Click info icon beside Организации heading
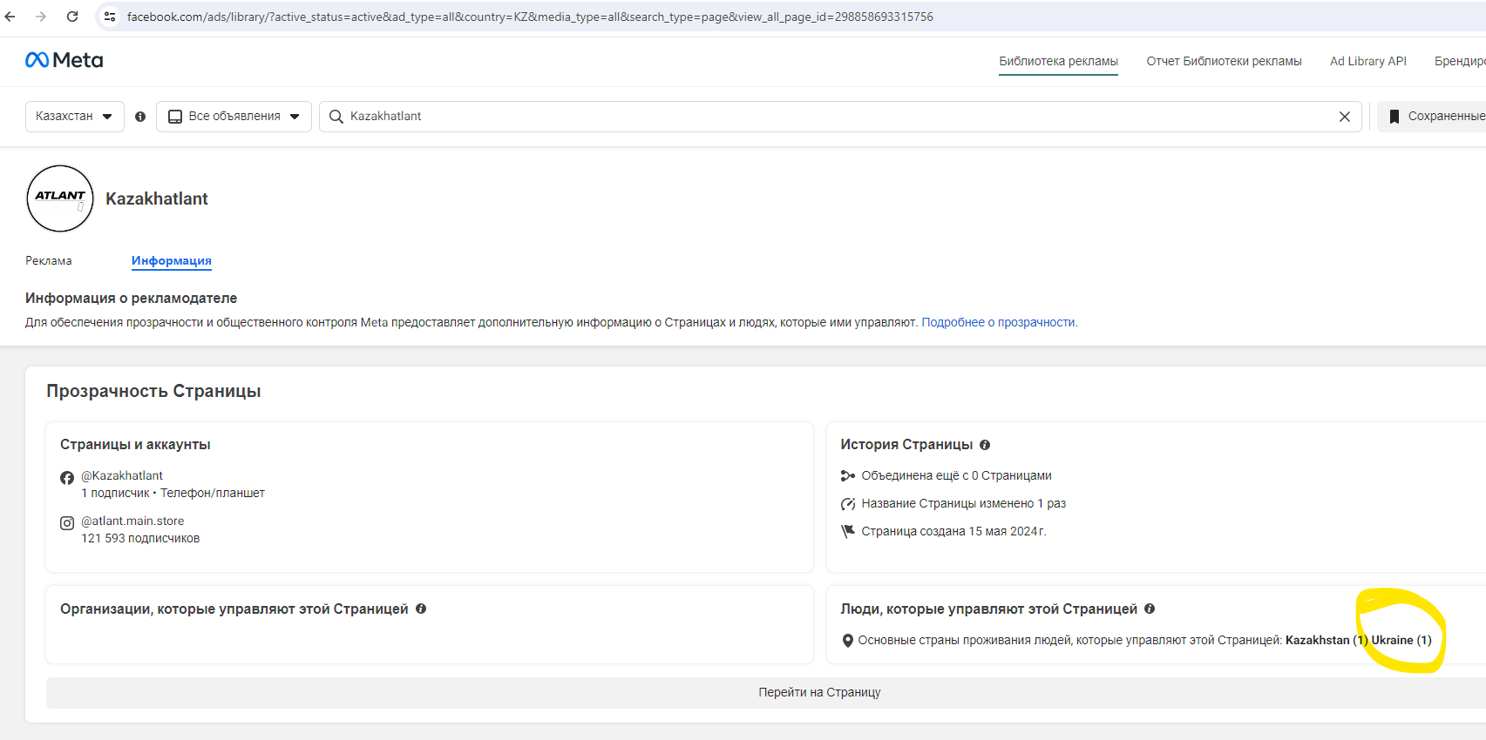1486x740 pixels. point(421,609)
